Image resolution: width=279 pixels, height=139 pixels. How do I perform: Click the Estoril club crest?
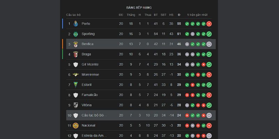[x=75, y=85]
